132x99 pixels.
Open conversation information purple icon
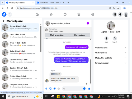88,23
